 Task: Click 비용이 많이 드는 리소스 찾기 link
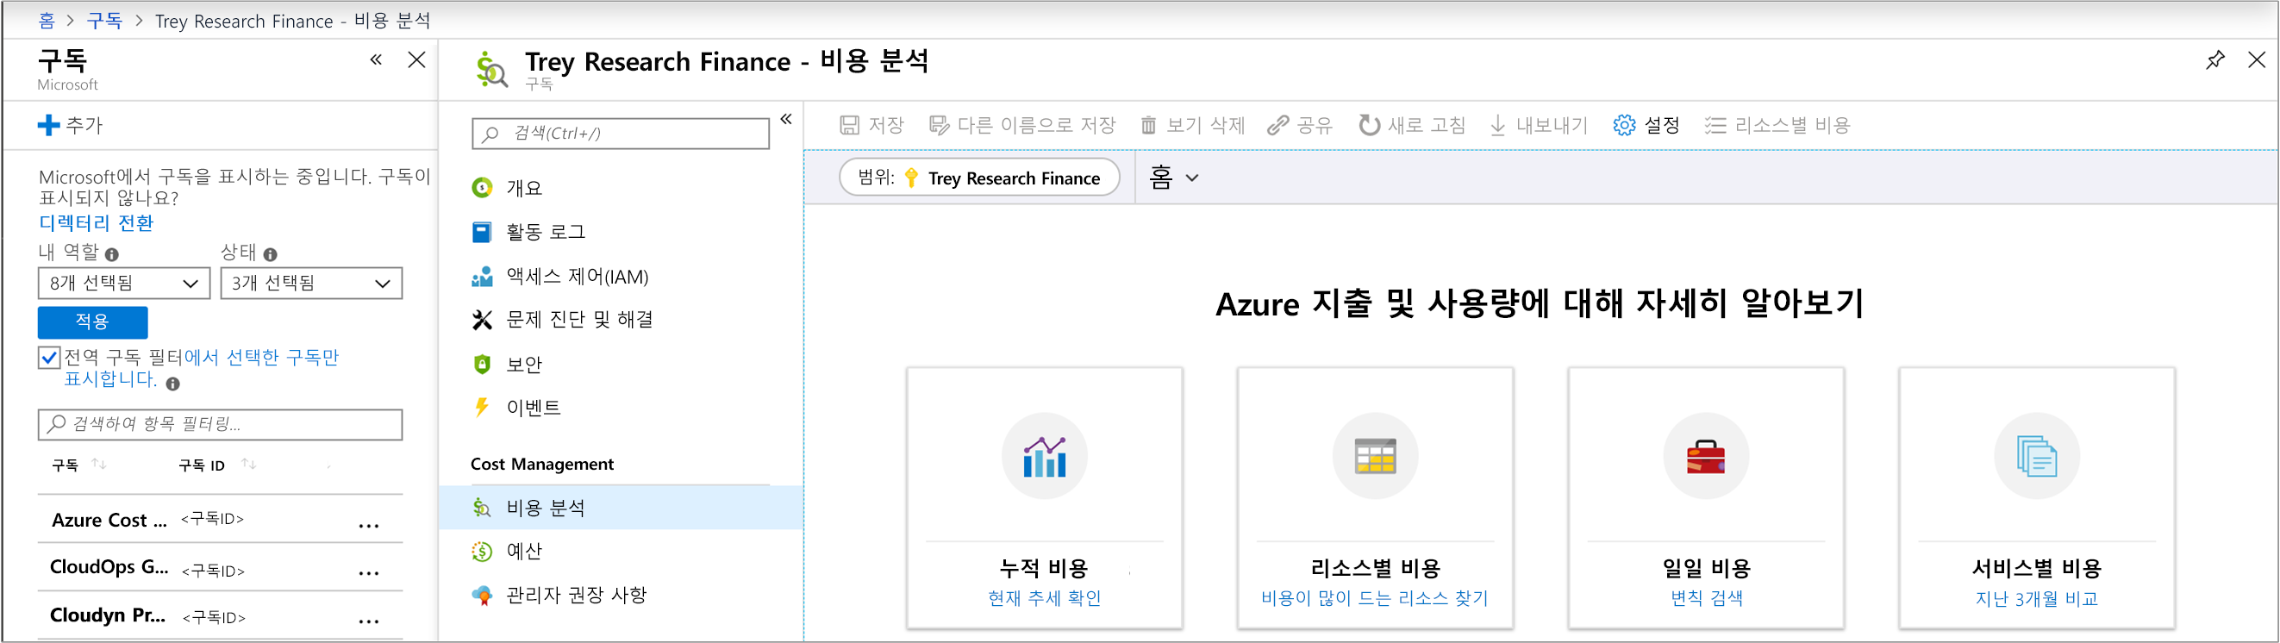(x=1375, y=599)
